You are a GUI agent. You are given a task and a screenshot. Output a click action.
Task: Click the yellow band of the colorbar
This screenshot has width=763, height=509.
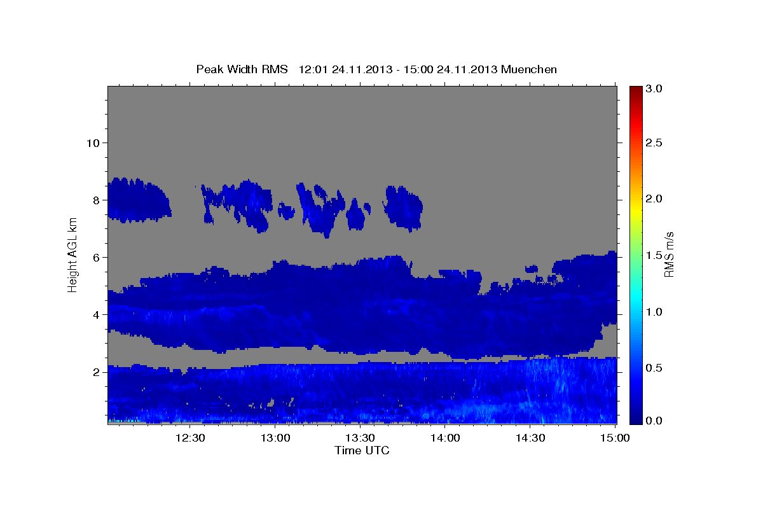tap(635, 210)
